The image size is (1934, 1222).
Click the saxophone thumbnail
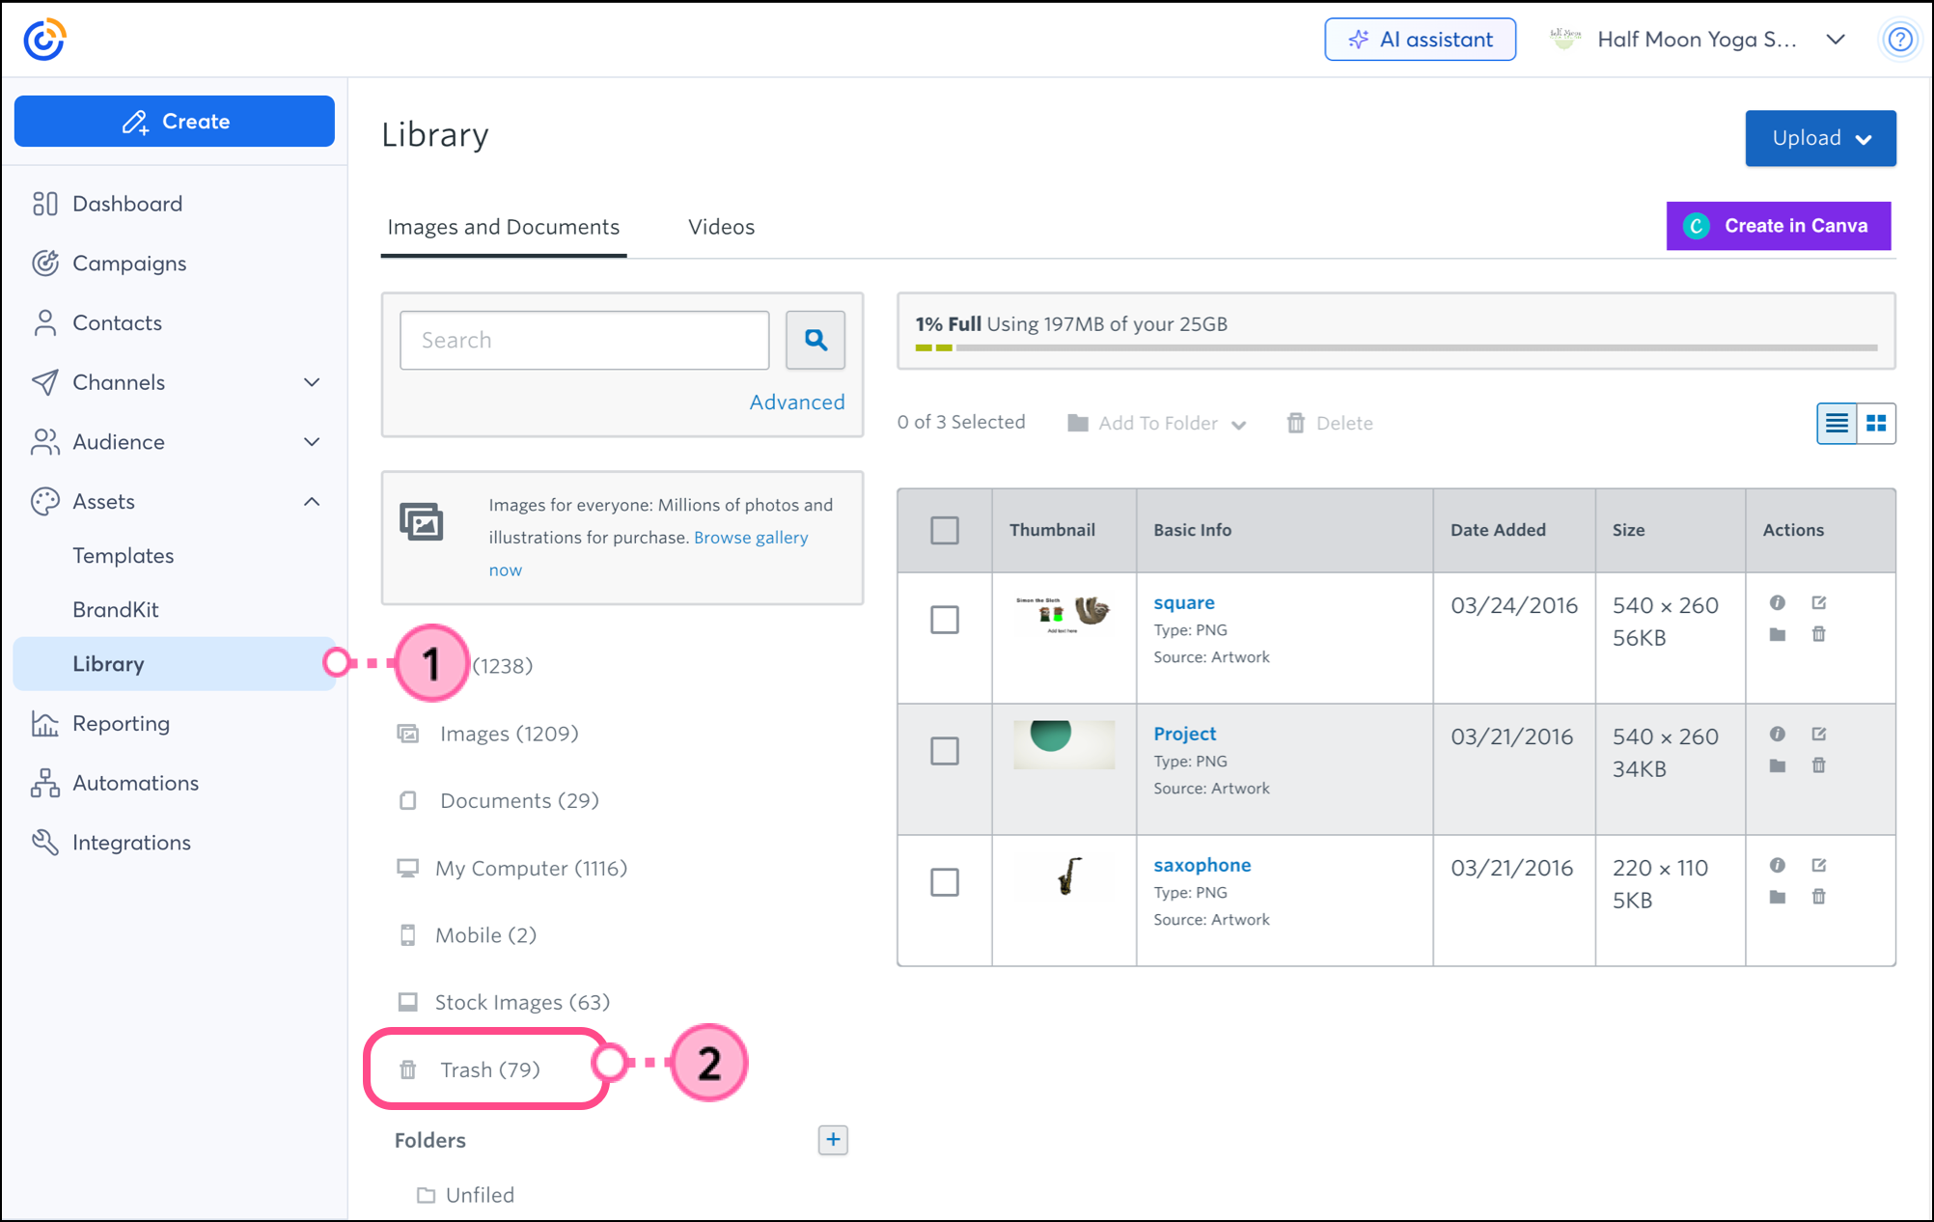coord(1067,876)
